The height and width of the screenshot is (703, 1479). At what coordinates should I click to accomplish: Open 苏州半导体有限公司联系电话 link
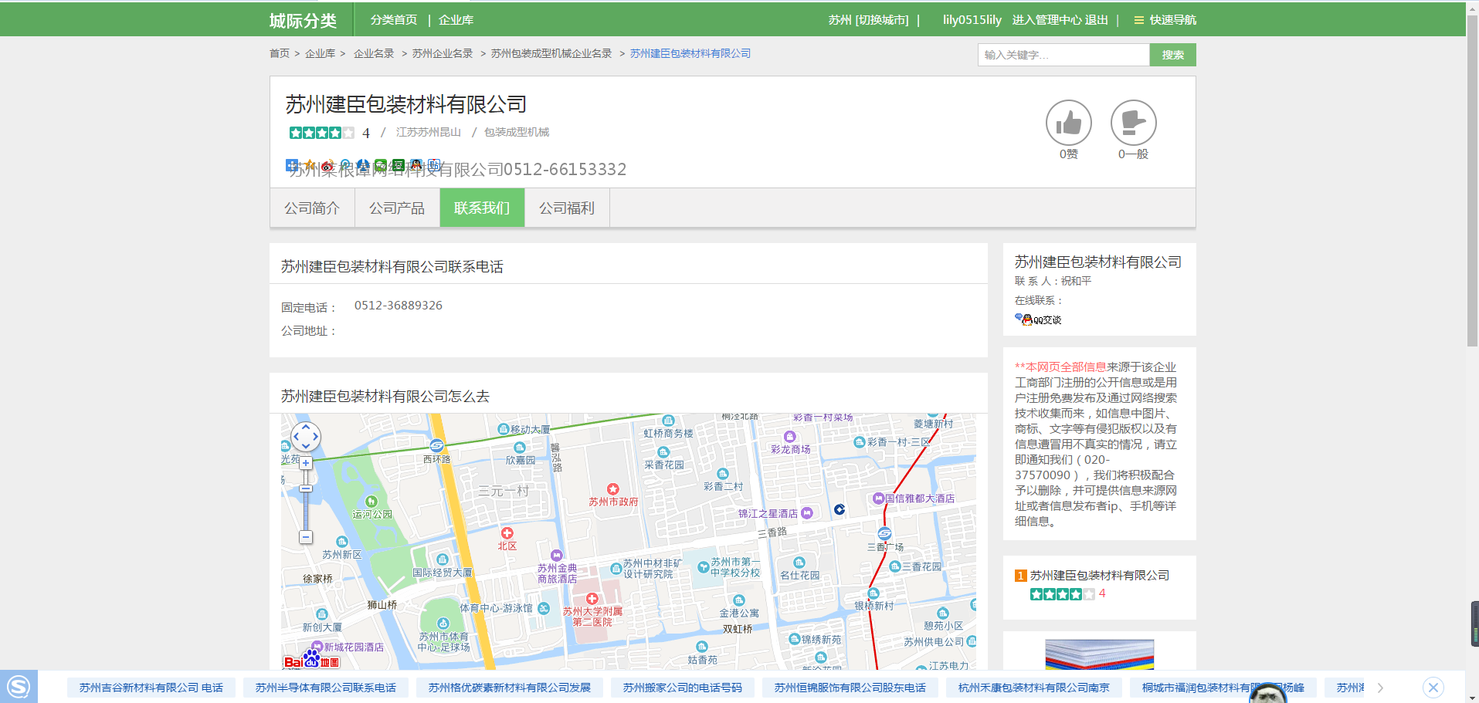(x=326, y=688)
